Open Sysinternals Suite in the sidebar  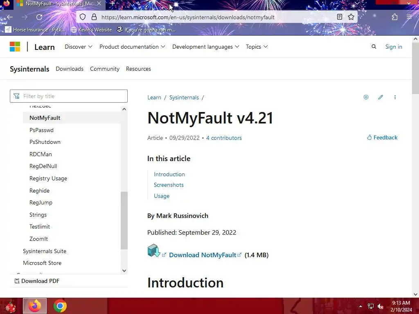click(x=44, y=251)
